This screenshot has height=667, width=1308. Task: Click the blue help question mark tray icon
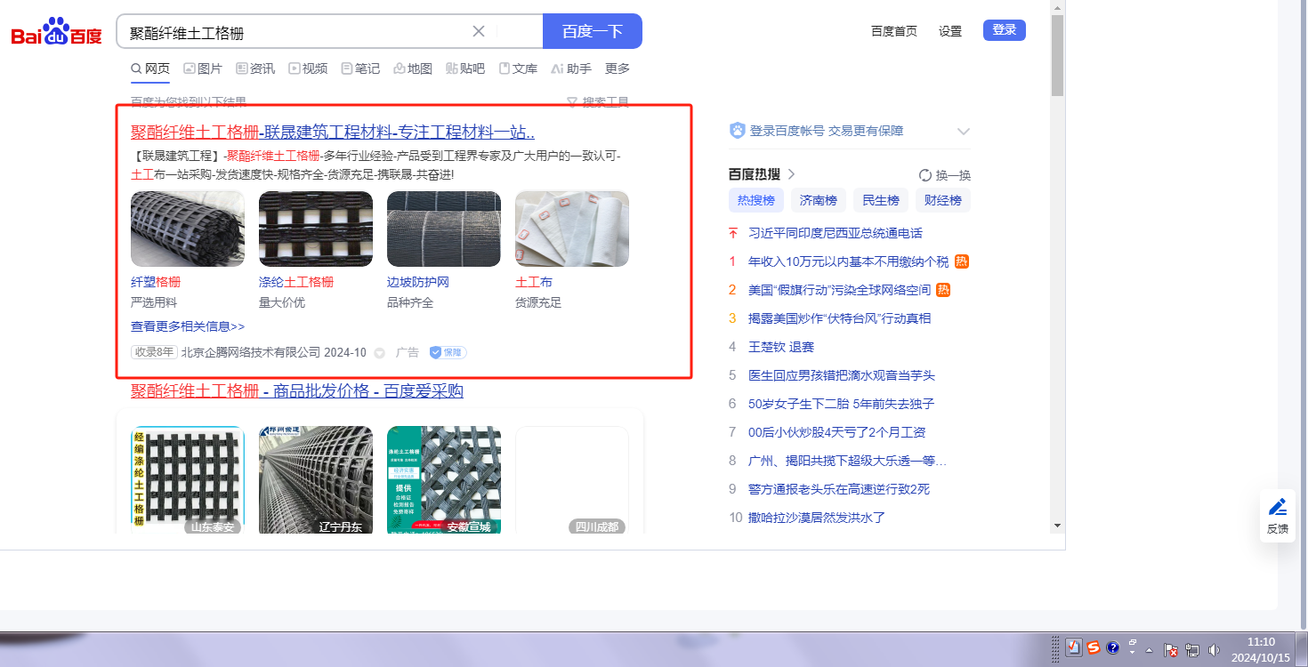[x=1112, y=648]
